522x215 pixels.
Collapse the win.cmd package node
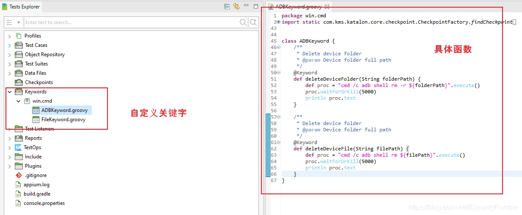coord(18,101)
